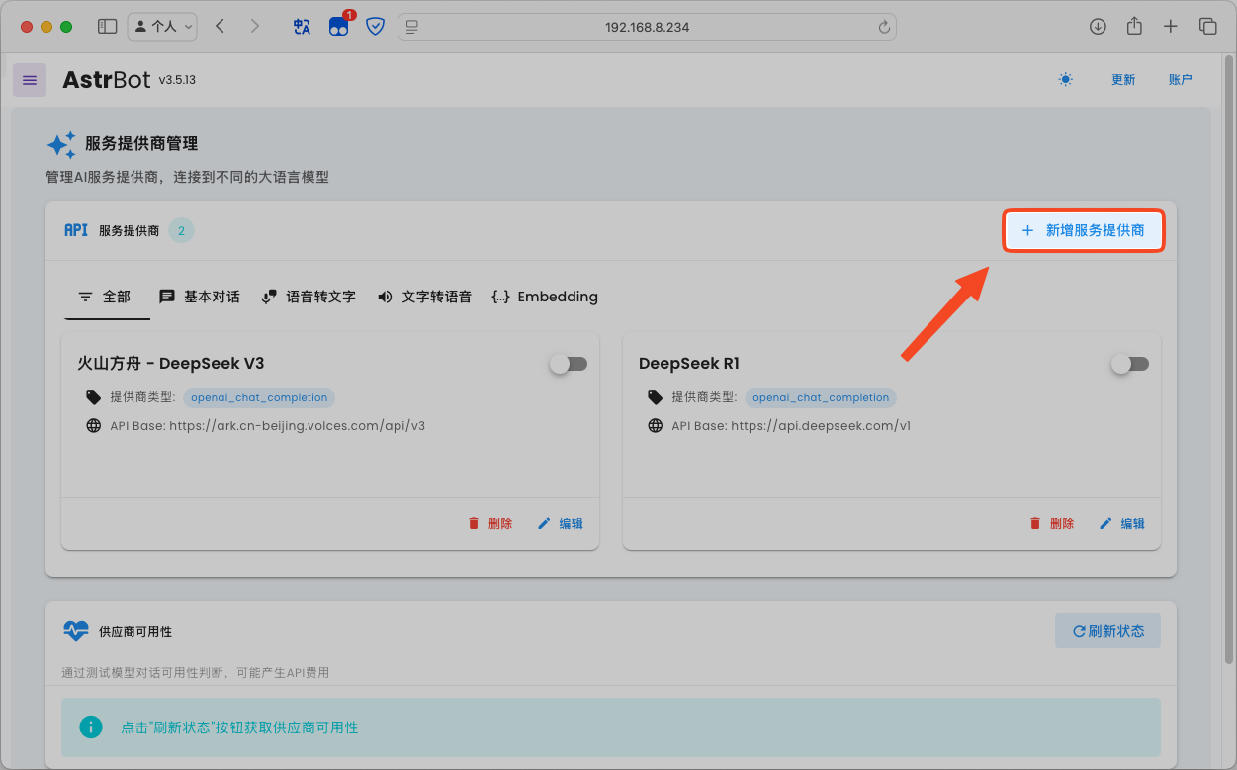Go back in Safari
The image size is (1237, 770).
click(220, 27)
